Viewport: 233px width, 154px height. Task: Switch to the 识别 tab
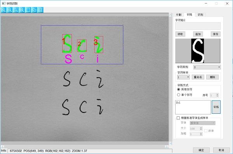point(200,15)
